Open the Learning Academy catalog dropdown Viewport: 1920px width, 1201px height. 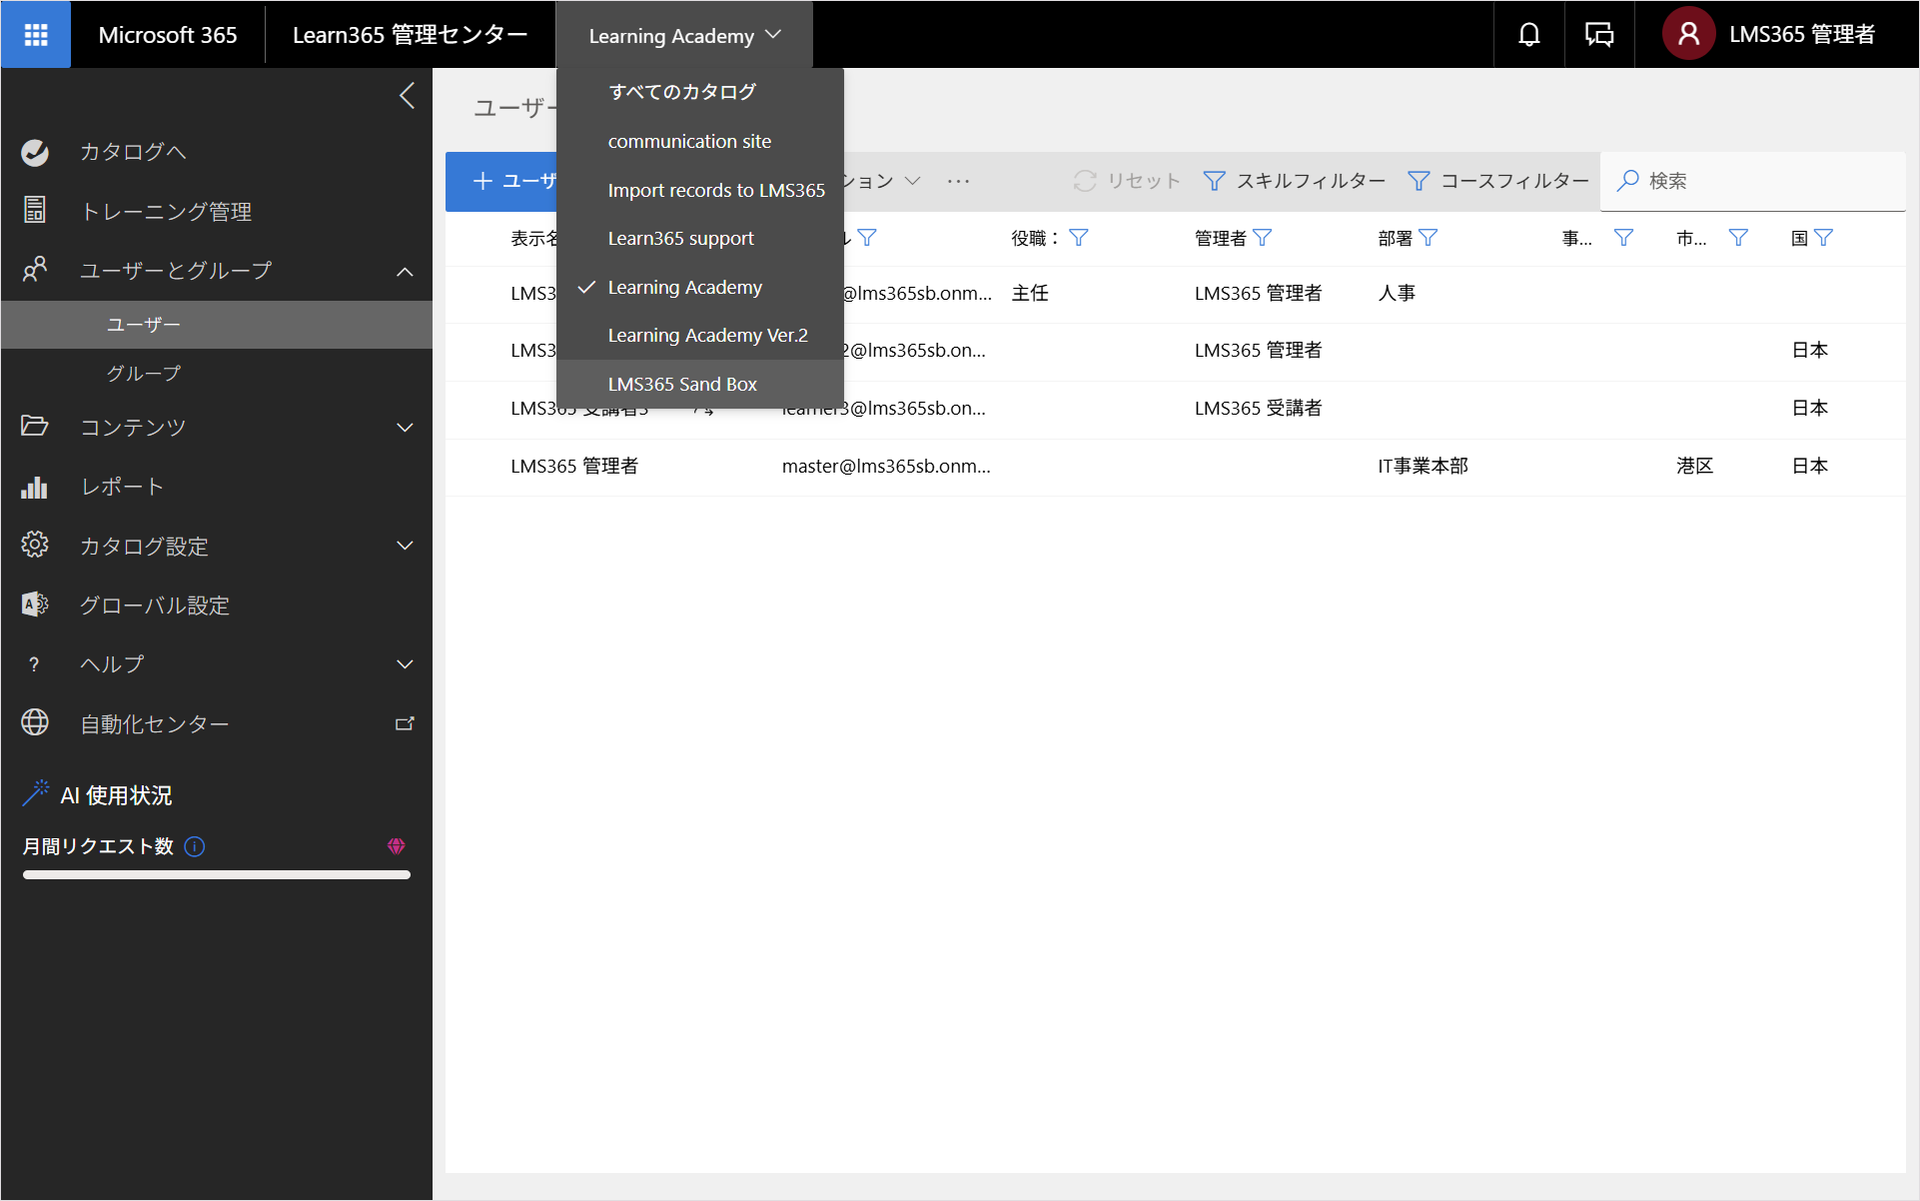[684, 35]
